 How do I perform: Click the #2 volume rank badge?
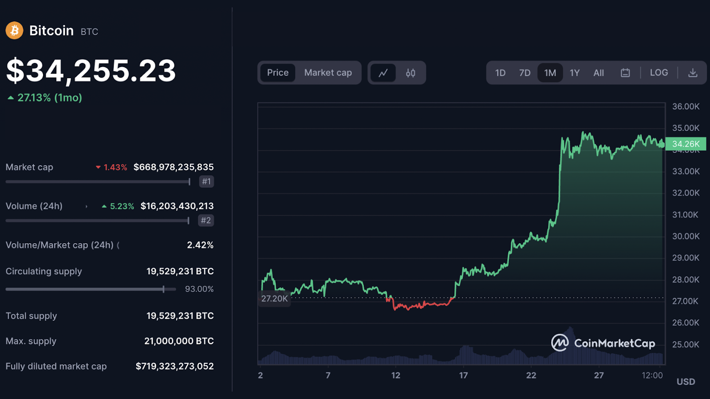pyautogui.click(x=206, y=221)
